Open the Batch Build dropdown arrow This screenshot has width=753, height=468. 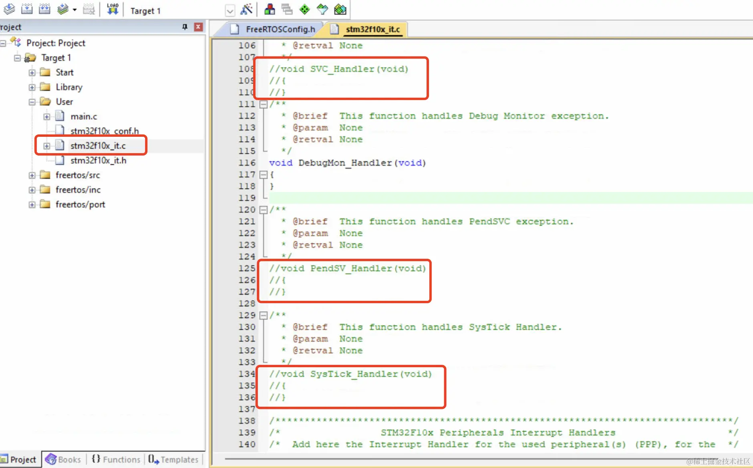click(x=74, y=10)
